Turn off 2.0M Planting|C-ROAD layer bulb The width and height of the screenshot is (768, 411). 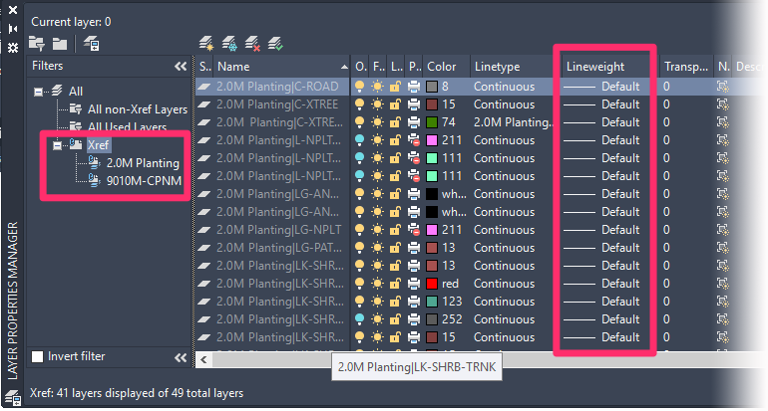[359, 87]
